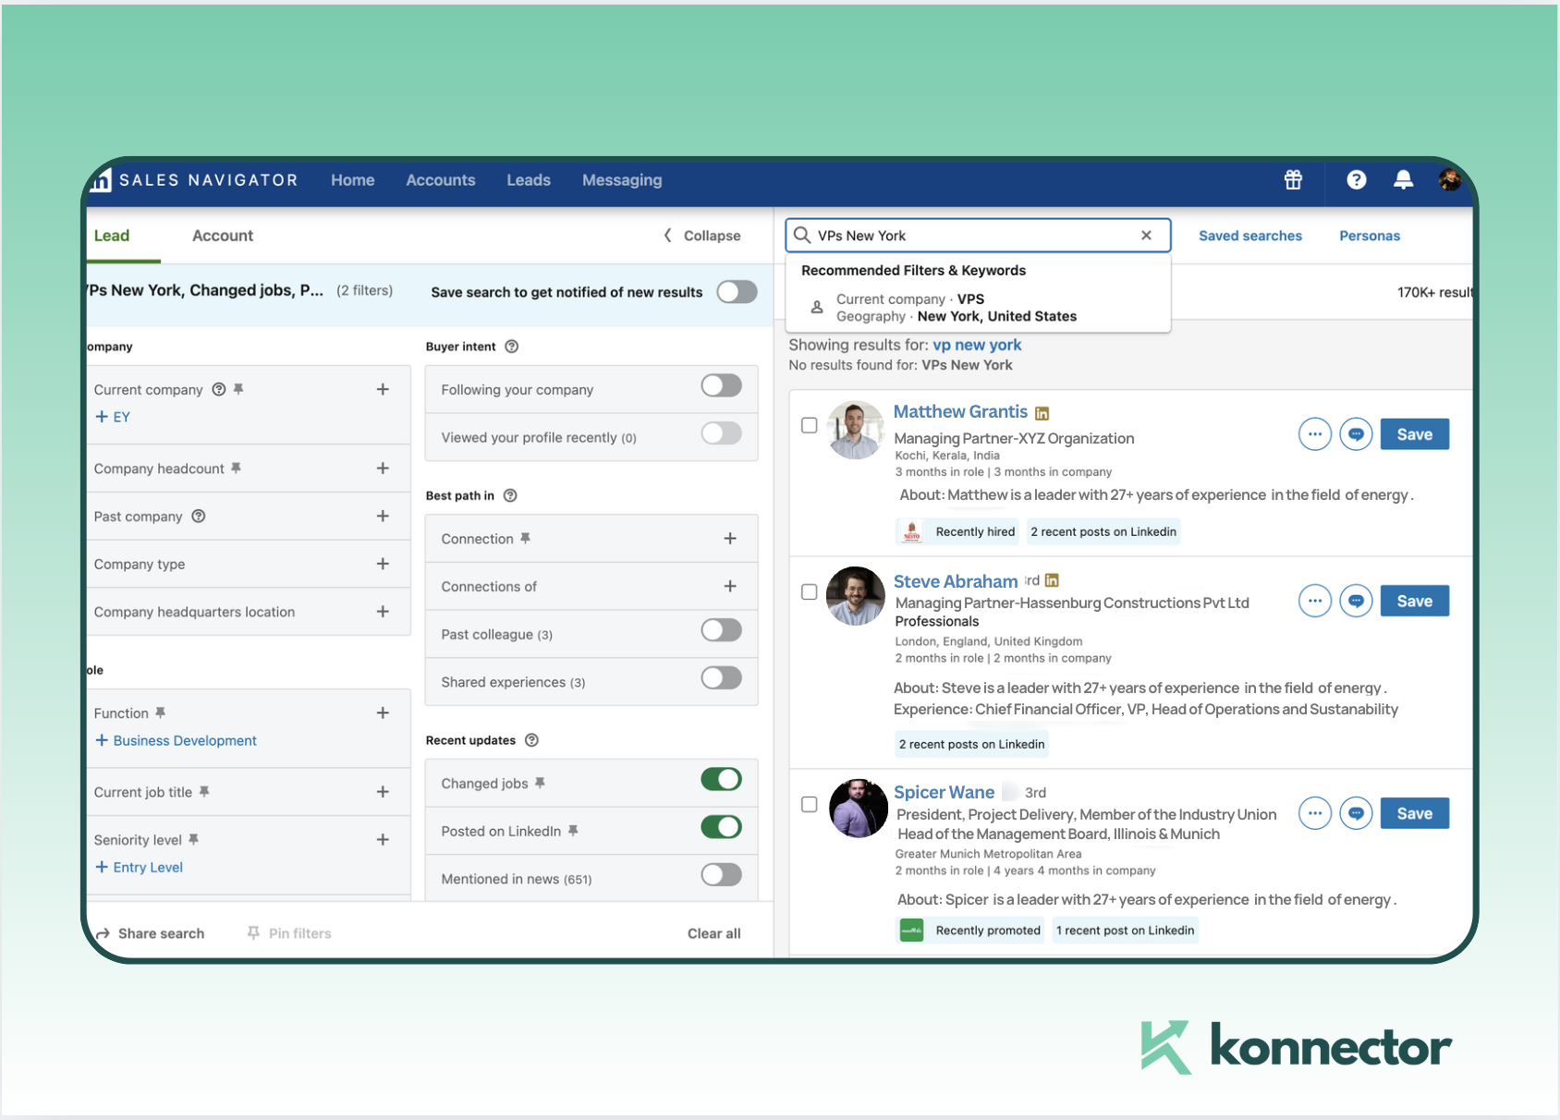Click pin icon beside Company headcount
Viewport: 1560px width, 1120px height.
point(237,469)
